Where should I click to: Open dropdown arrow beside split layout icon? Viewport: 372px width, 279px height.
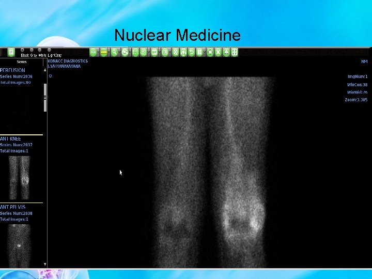205,52
